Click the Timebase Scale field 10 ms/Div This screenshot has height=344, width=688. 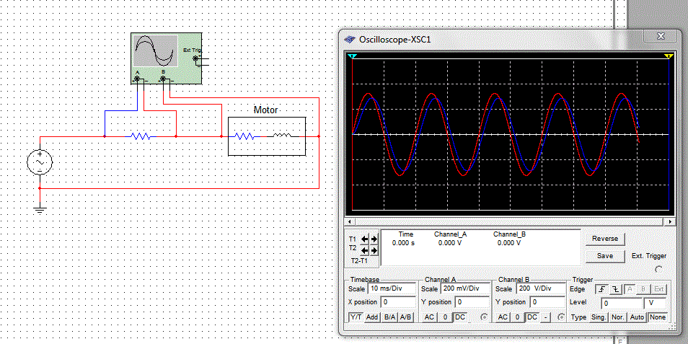[392, 288]
